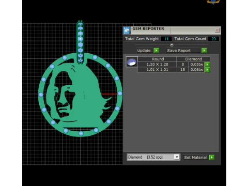Viewport: 248px width, 186px height.
Task: Click the gem at the pendant's bottom center
Action: click(x=81, y=133)
